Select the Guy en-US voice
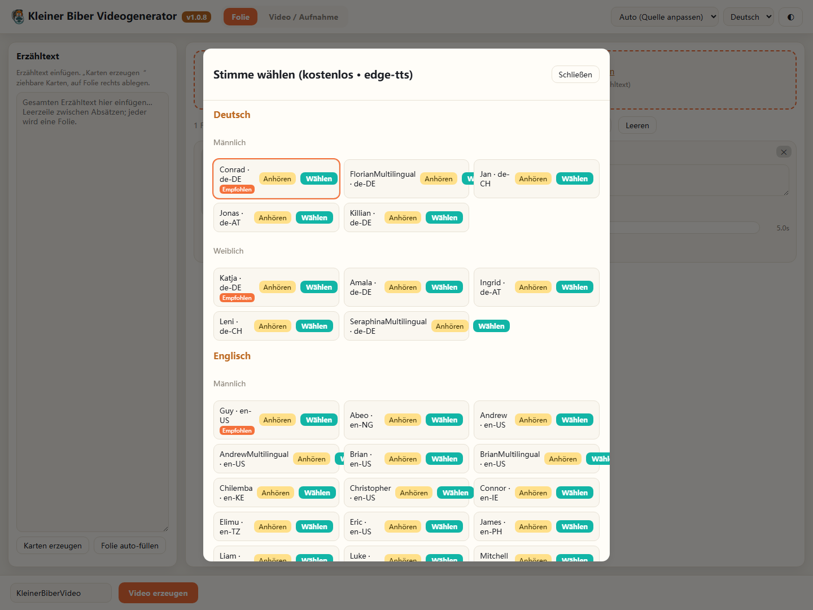 tap(319, 420)
